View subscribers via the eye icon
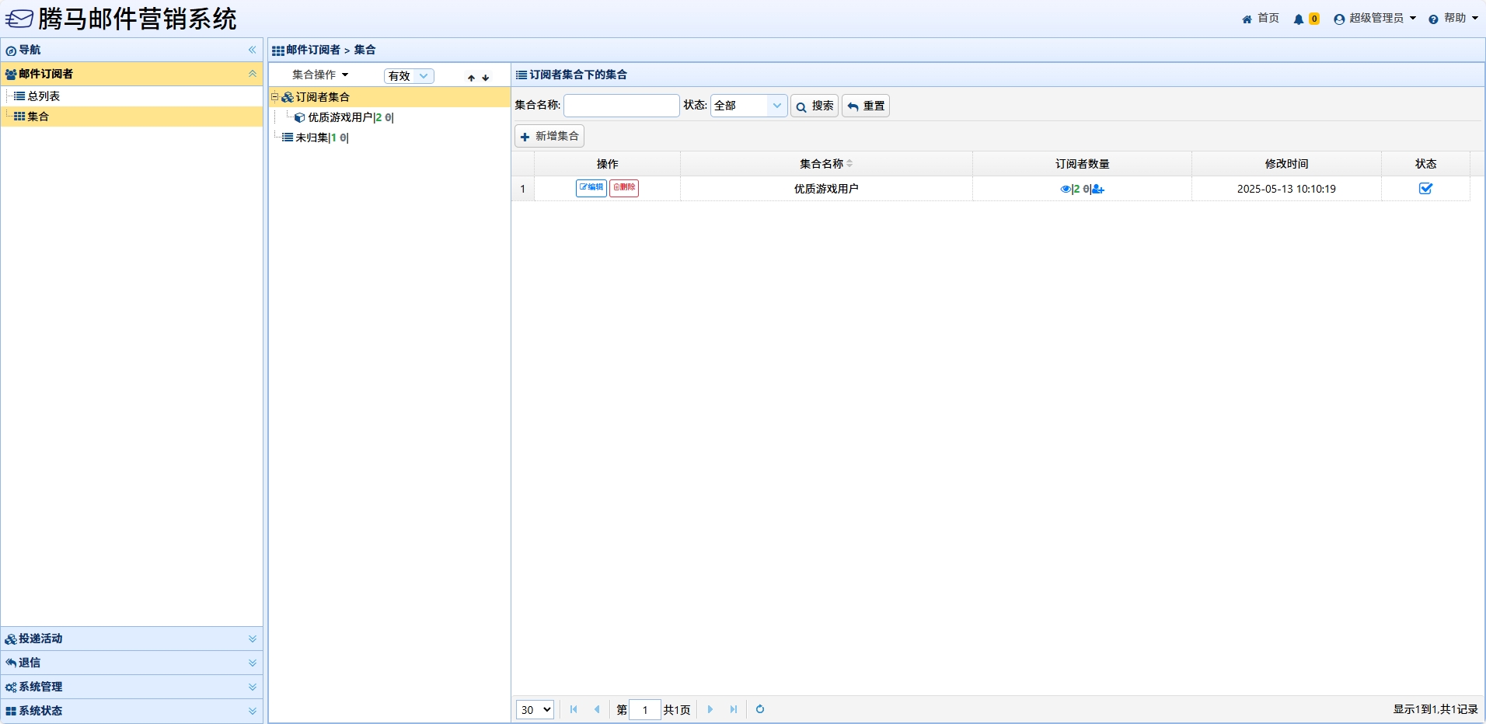Image resolution: width=1486 pixels, height=724 pixels. pyautogui.click(x=1065, y=190)
